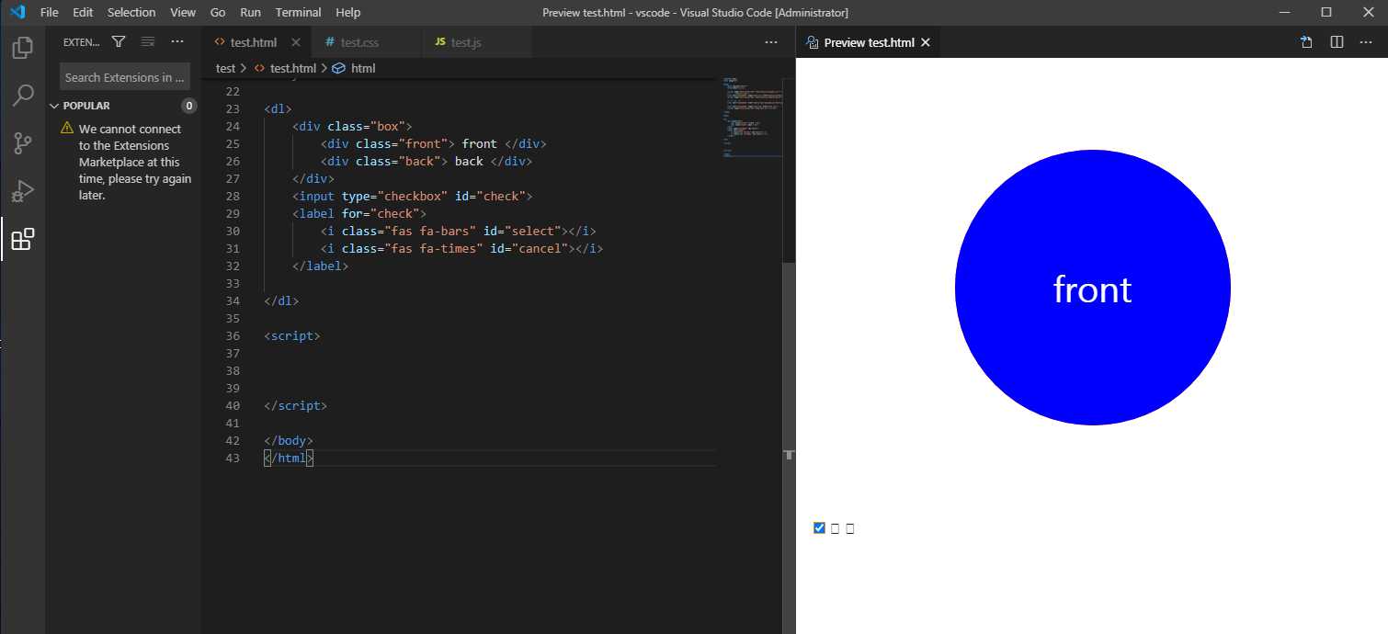Image resolution: width=1388 pixels, height=634 pixels.
Task: Open the Terminal menu
Action: click(299, 12)
